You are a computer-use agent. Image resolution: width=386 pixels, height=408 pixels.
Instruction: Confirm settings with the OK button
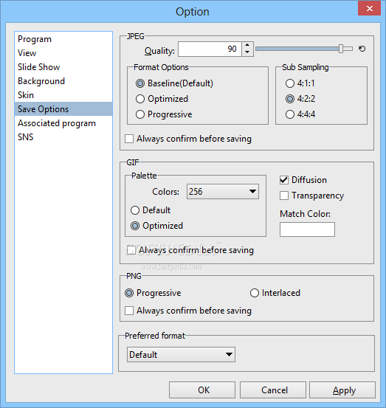[202, 390]
